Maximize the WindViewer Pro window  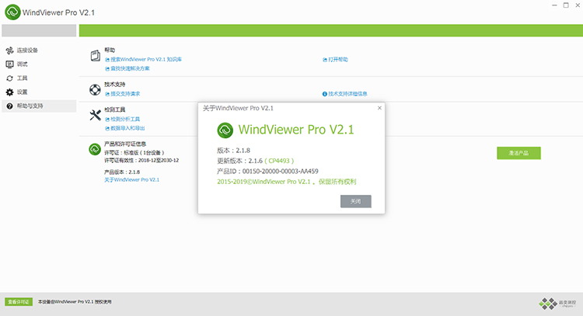coord(566,5)
